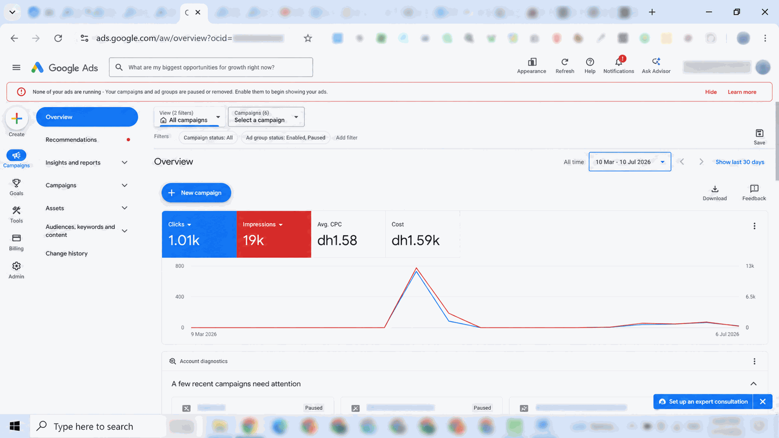This screenshot has height=438, width=779.
Task: Open the Chrome three-dot menu
Action: point(765,38)
